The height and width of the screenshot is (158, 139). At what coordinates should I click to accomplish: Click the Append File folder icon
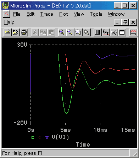tap(16, 32)
